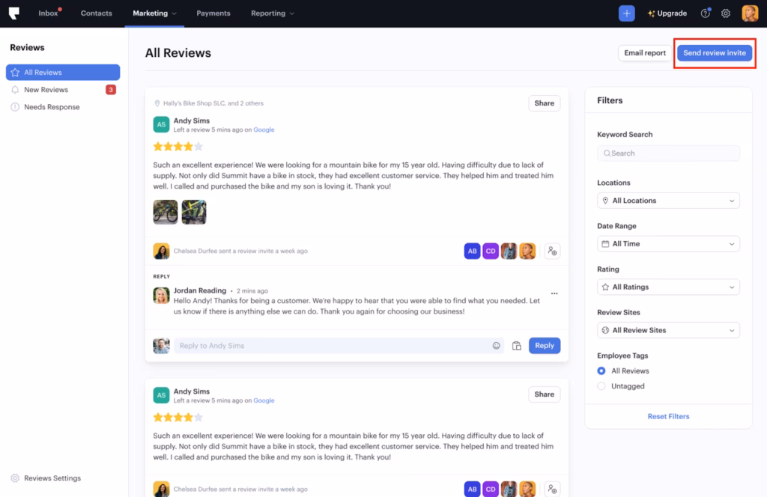Image resolution: width=767 pixels, height=497 pixels.
Task: Open the help question mark icon
Action: click(705, 13)
